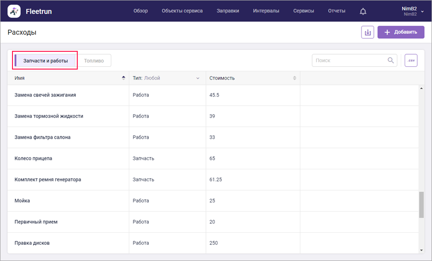Image resolution: width=432 pixels, height=261 pixels.
Task: Click the search magnifier icon
Action: [x=391, y=60]
